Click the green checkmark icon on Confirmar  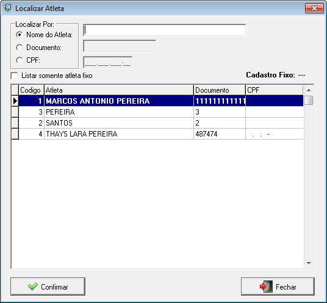(33, 287)
